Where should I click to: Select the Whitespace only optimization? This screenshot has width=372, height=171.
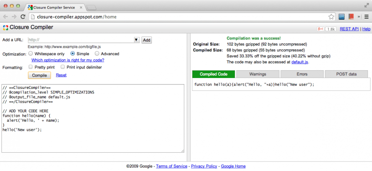click(x=31, y=54)
